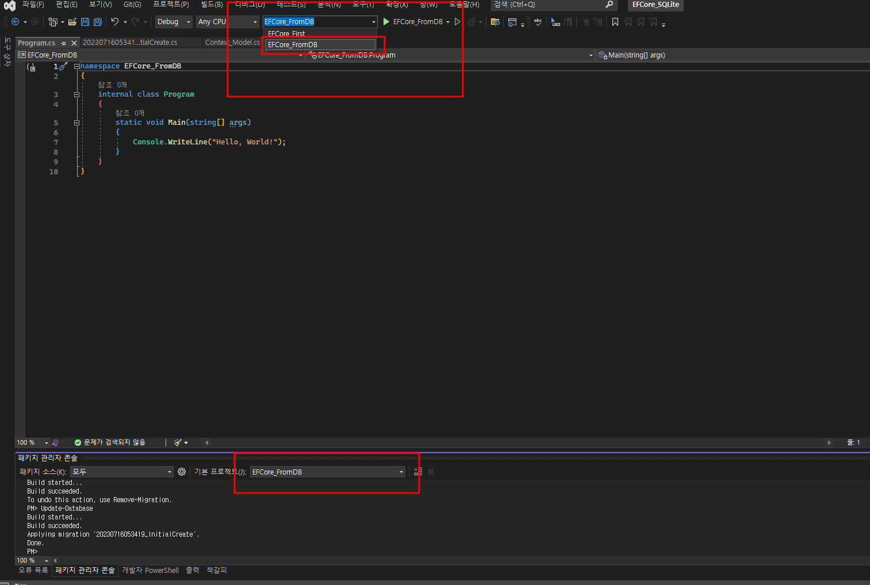Click the navigate backward arrow icon
This screenshot has width=870, height=585.
click(x=16, y=22)
